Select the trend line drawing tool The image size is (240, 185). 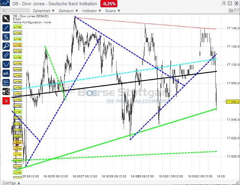[x=6, y=28]
